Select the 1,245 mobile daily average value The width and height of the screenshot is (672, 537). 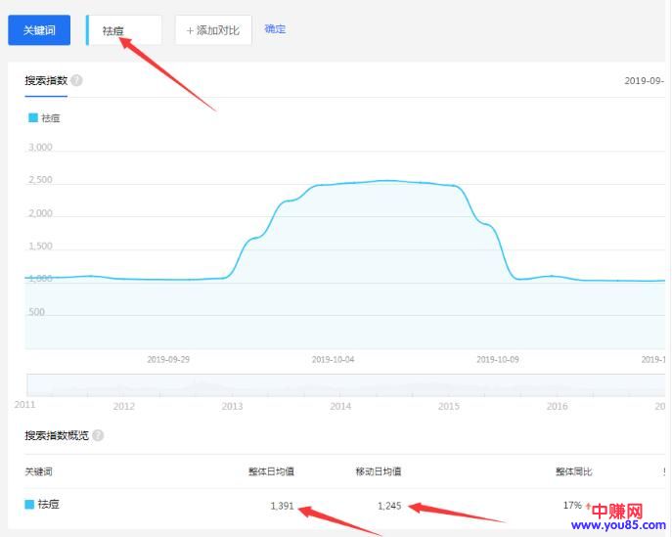tap(389, 506)
